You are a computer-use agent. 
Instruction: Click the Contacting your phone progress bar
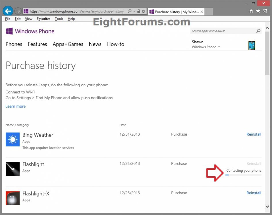pyautogui.click(x=243, y=175)
